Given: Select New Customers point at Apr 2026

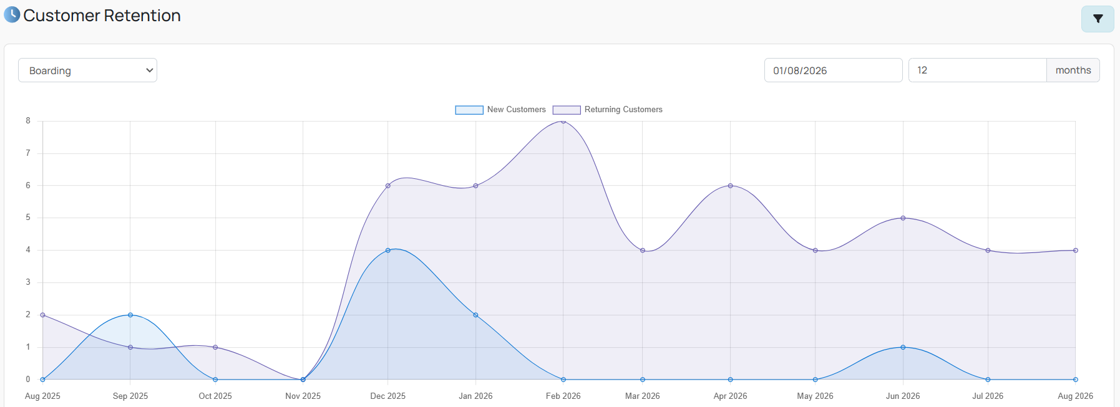Looking at the screenshot, I should [730, 380].
